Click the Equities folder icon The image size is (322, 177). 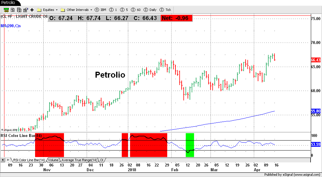39,10
